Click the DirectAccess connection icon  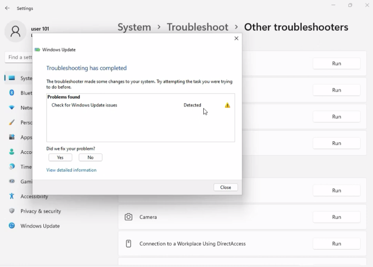[x=128, y=244]
